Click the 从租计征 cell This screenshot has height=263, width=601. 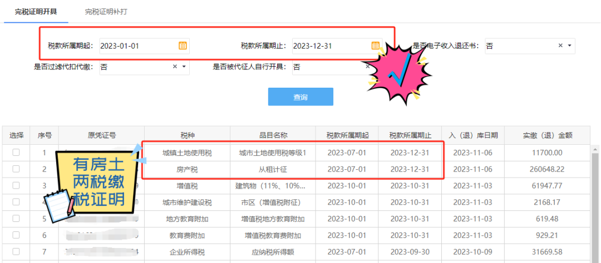[x=273, y=169]
